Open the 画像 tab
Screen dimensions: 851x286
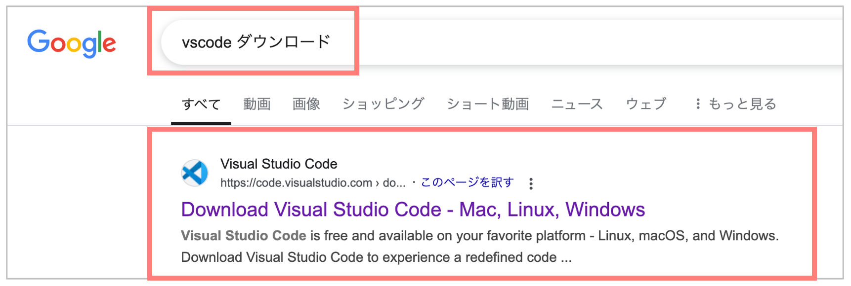(x=306, y=104)
